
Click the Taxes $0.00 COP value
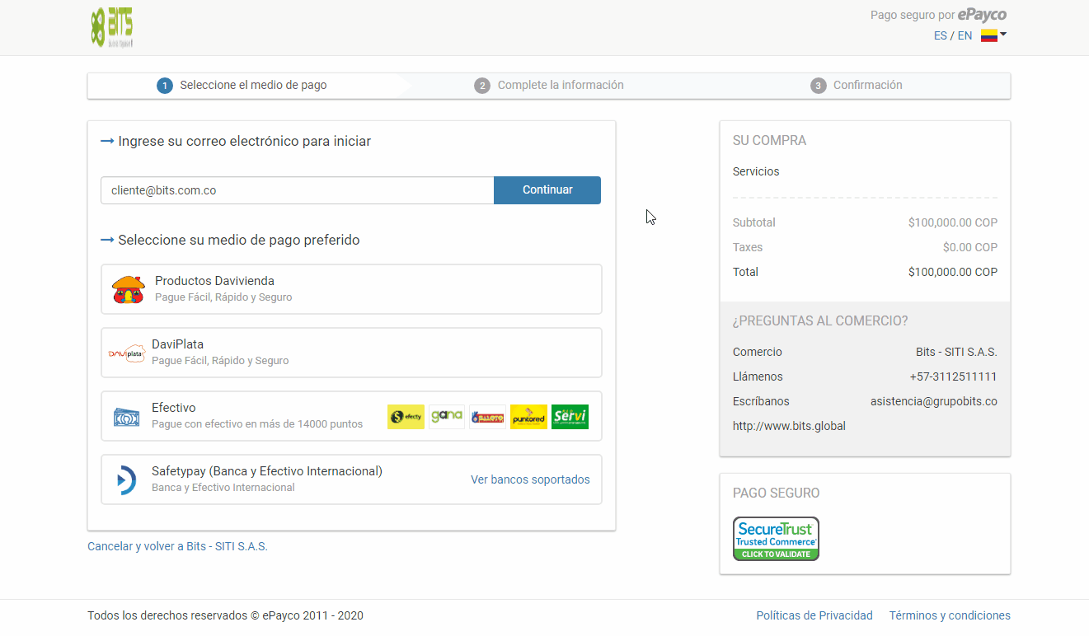(x=970, y=247)
